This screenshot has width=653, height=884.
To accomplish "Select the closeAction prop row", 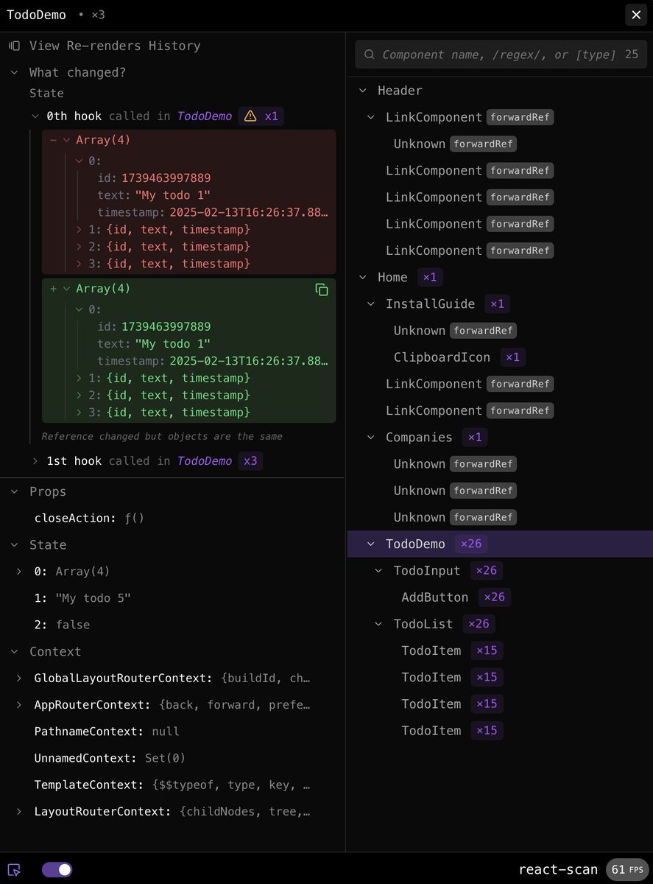I will pyautogui.click(x=89, y=518).
